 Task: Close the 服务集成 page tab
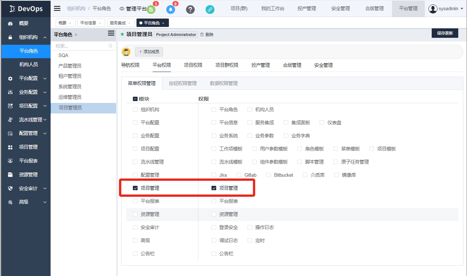(129, 23)
